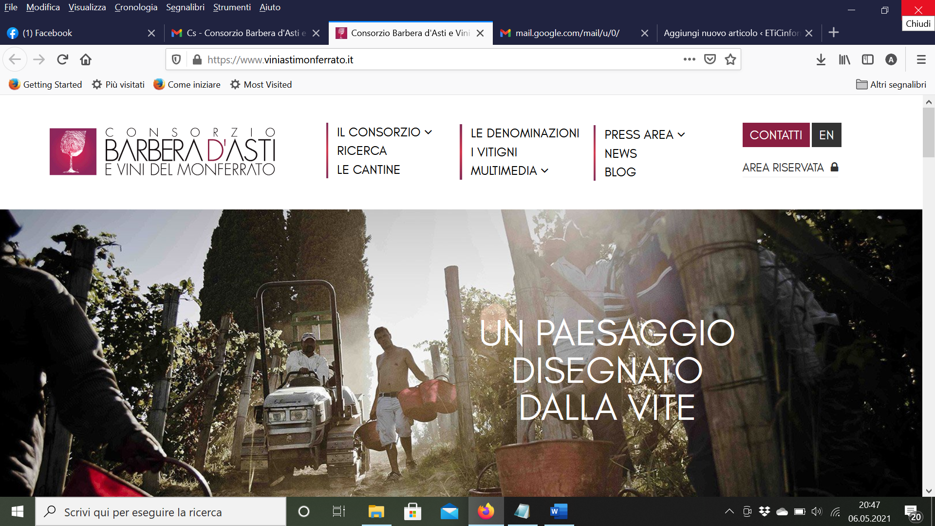Click the back navigation arrow
This screenshot has width=935, height=526.
click(x=15, y=59)
